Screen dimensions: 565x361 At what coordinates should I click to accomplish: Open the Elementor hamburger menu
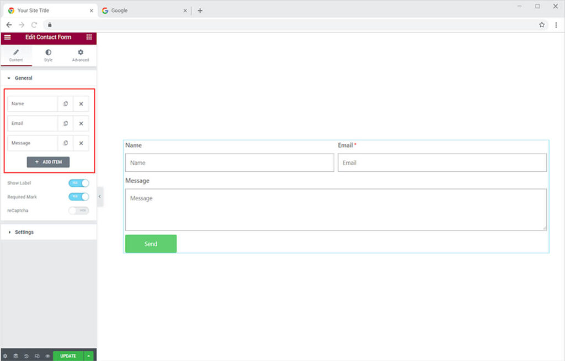coord(7,37)
